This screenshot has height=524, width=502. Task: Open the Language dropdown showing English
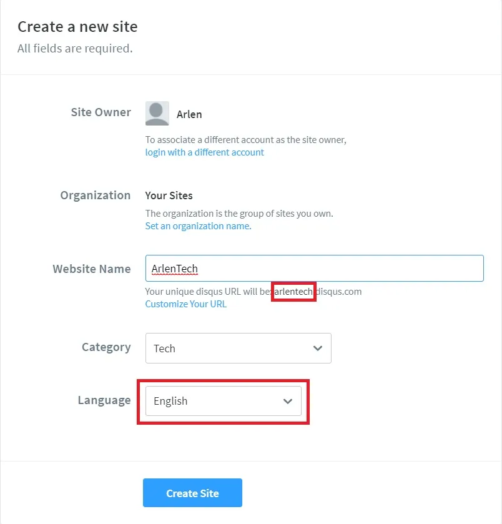pyautogui.click(x=223, y=402)
